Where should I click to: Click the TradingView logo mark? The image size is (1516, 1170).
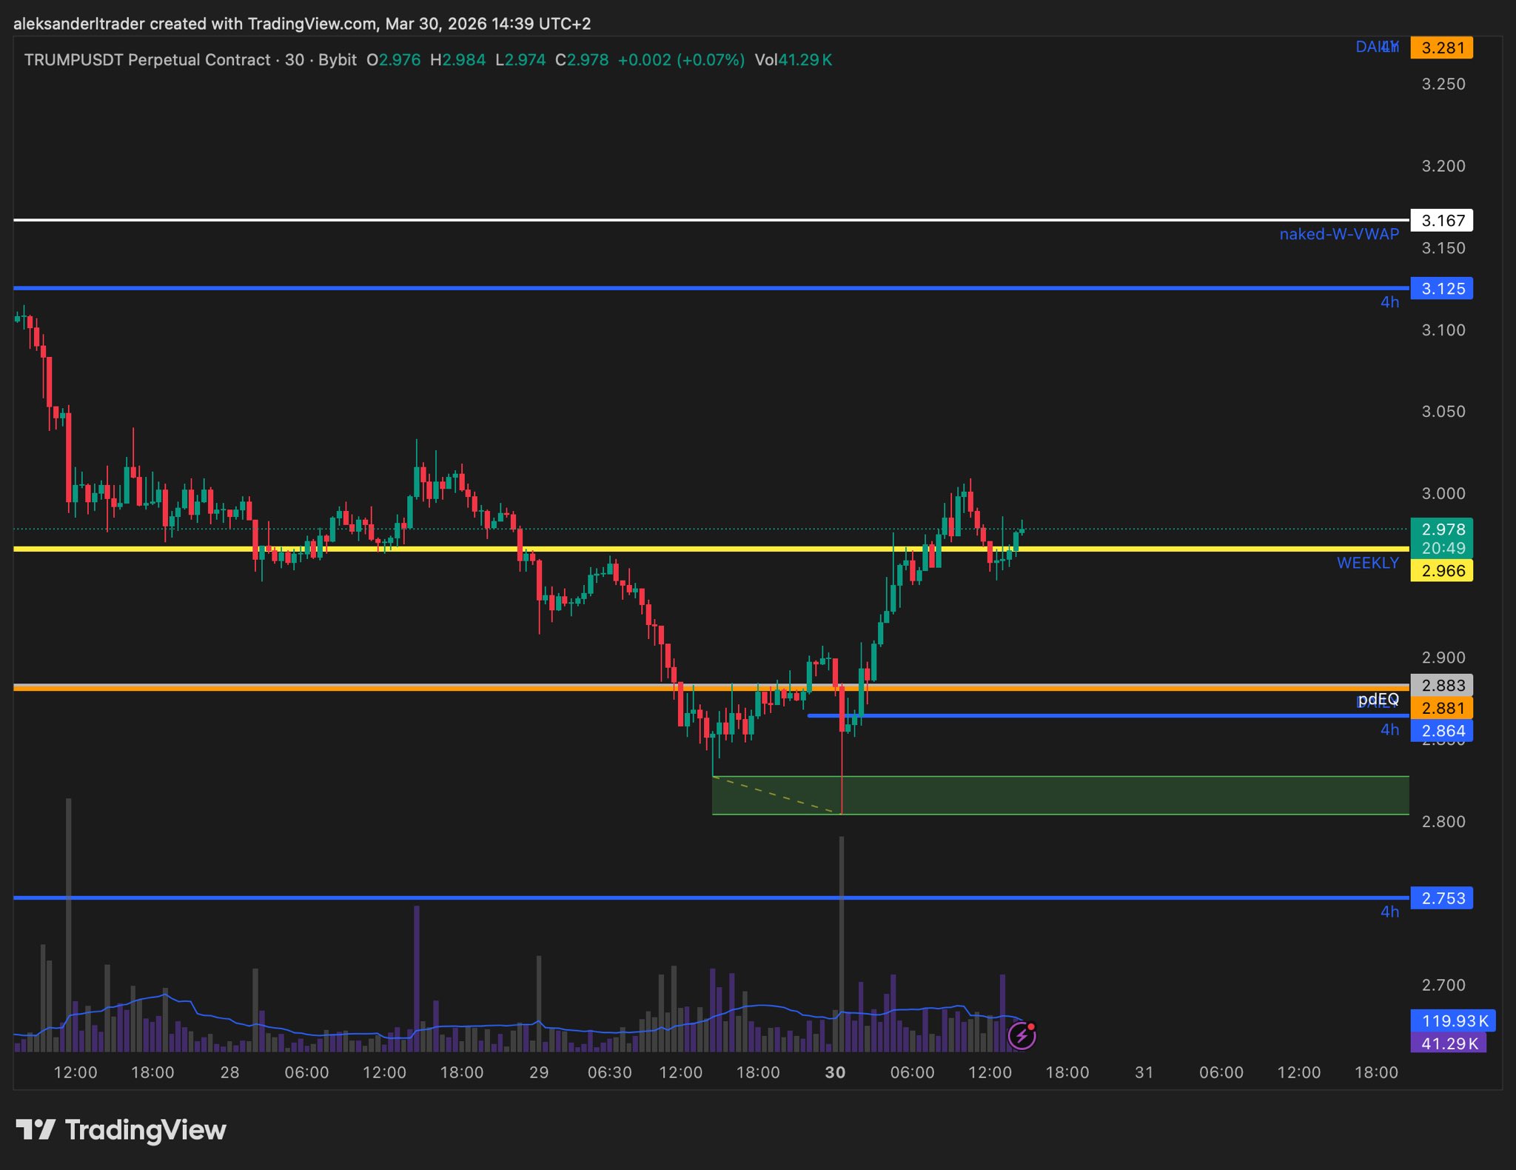pyautogui.click(x=35, y=1130)
